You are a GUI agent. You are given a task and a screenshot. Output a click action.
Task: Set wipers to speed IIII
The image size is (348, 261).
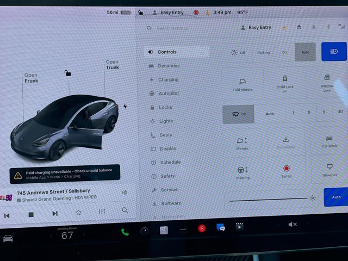click(x=340, y=111)
